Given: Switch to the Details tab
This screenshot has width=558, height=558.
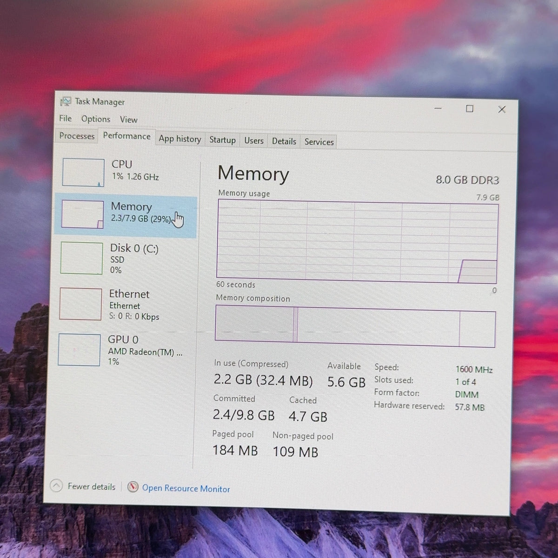Looking at the screenshot, I should [x=284, y=141].
